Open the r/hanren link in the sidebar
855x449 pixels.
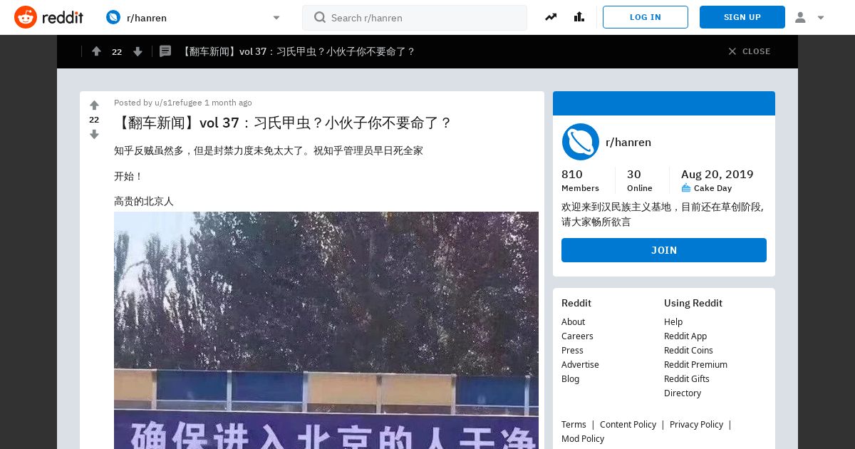tap(628, 142)
